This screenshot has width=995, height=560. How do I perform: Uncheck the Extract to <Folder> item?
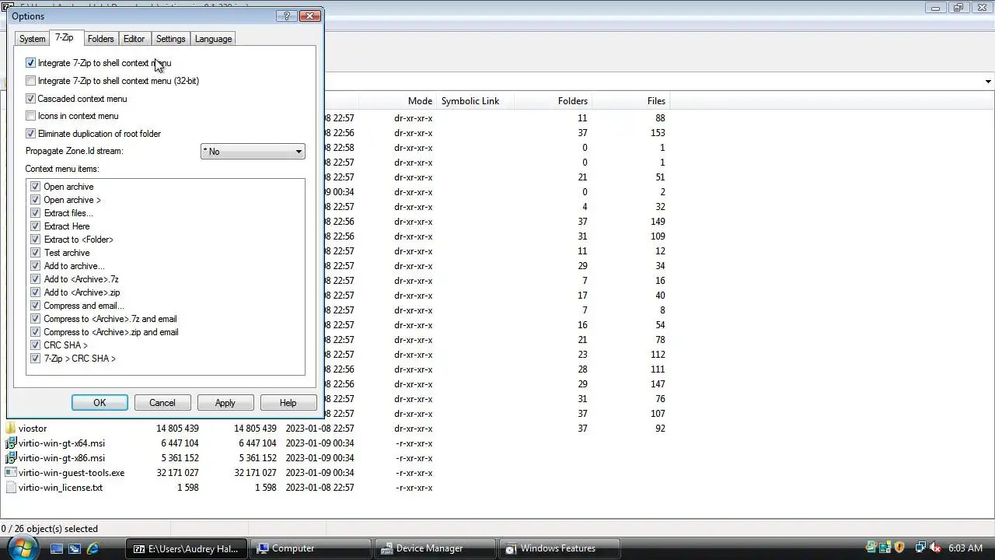pos(35,240)
